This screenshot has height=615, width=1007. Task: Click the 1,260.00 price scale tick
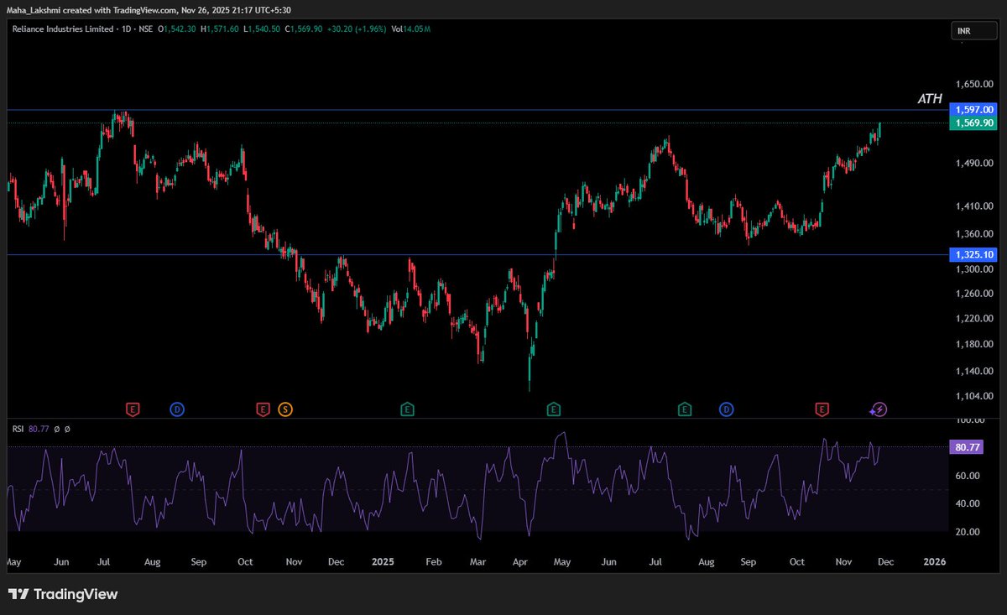(974, 294)
